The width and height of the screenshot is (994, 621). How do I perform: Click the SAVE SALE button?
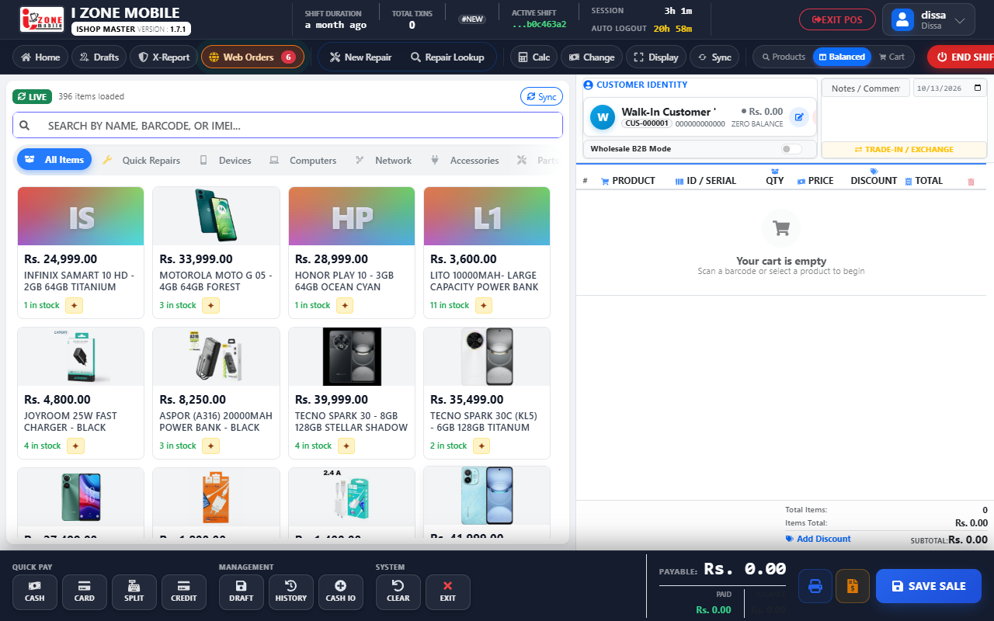[x=929, y=586]
